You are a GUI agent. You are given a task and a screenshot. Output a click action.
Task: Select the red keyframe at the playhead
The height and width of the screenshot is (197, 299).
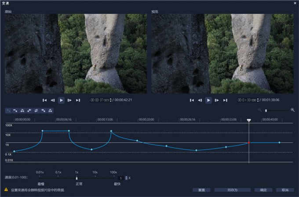[249, 143]
